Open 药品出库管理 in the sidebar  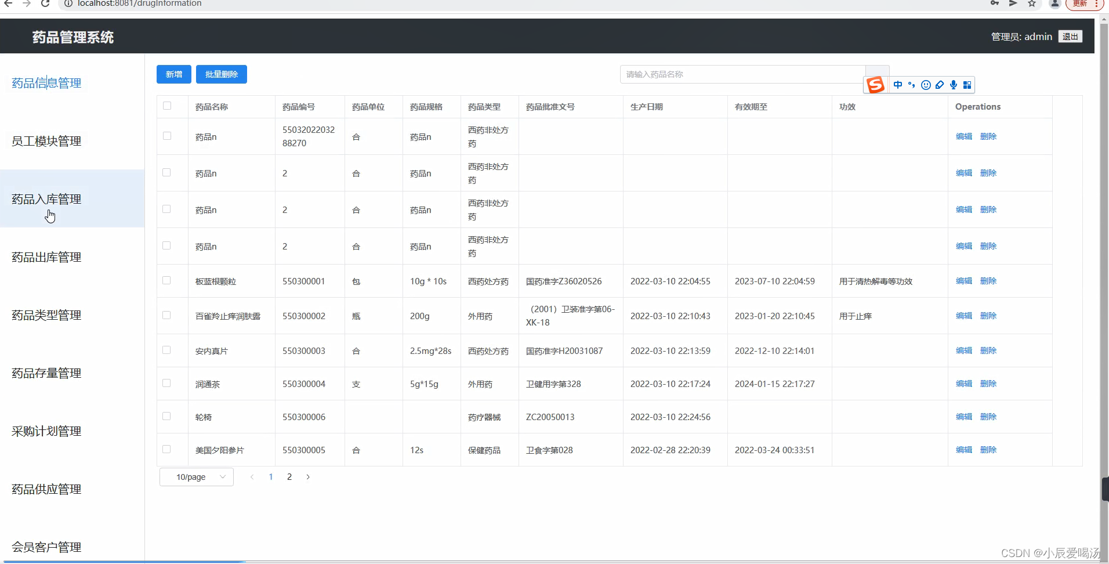46,257
